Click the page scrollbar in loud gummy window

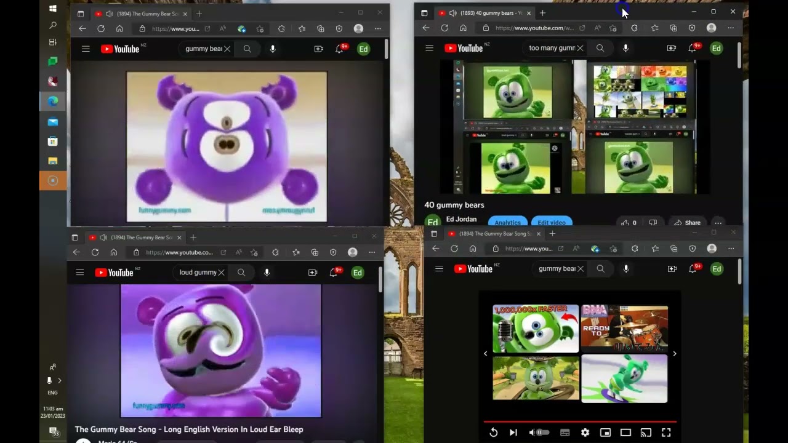tap(380, 280)
